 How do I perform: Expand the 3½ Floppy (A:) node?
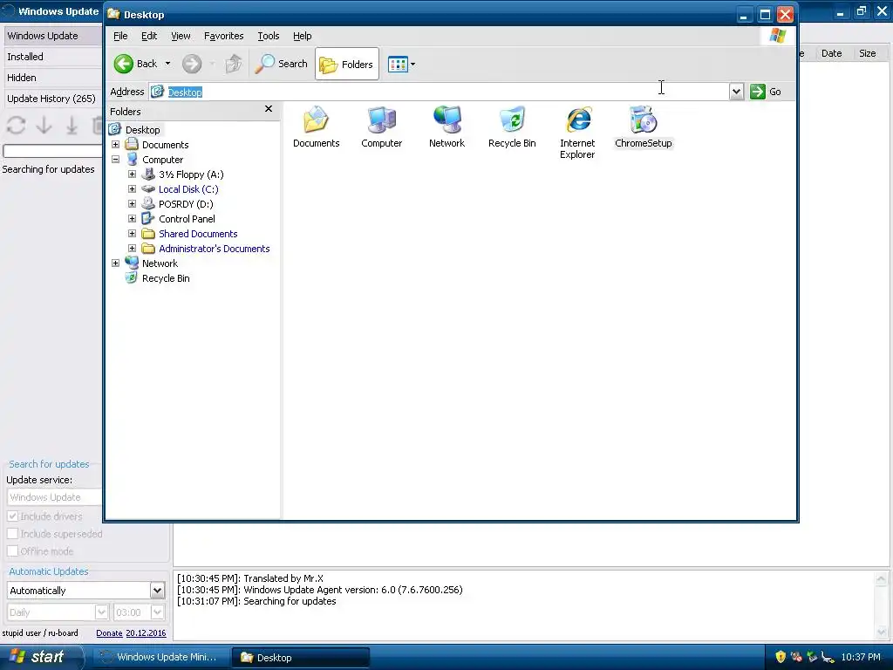point(133,174)
